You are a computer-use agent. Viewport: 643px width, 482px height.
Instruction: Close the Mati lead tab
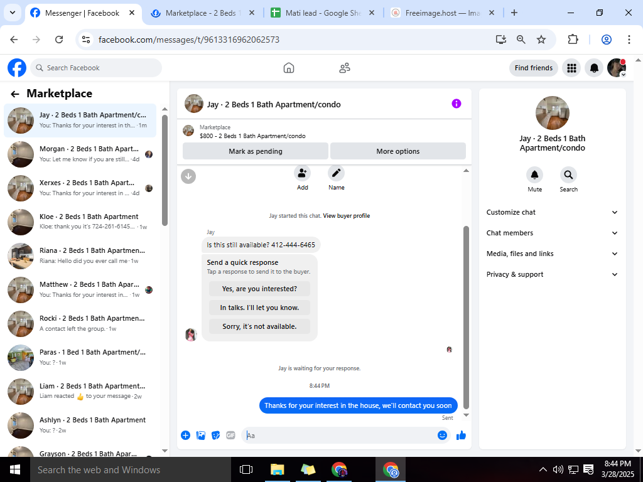coord(372,13)
